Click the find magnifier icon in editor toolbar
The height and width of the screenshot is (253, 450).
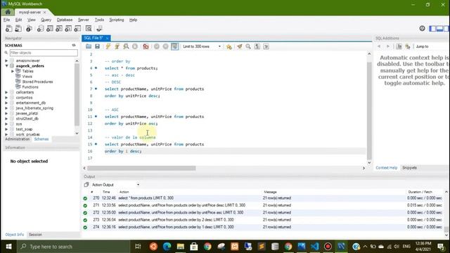[248, 46]
